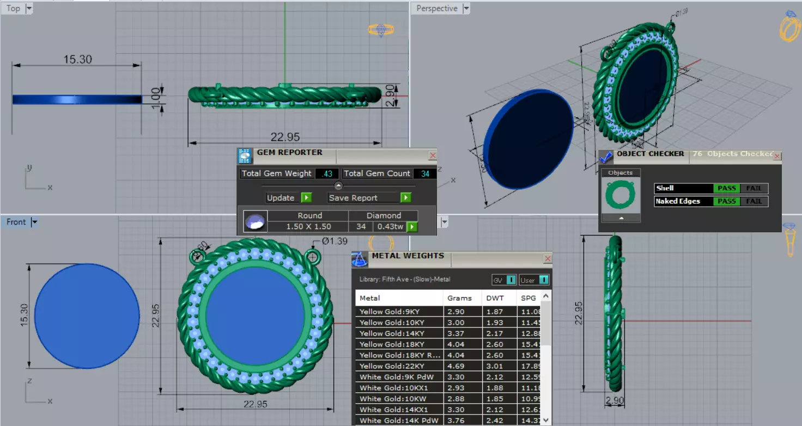
Task: Select the Yellow Gold:18KY row
Action: (449, 344)
